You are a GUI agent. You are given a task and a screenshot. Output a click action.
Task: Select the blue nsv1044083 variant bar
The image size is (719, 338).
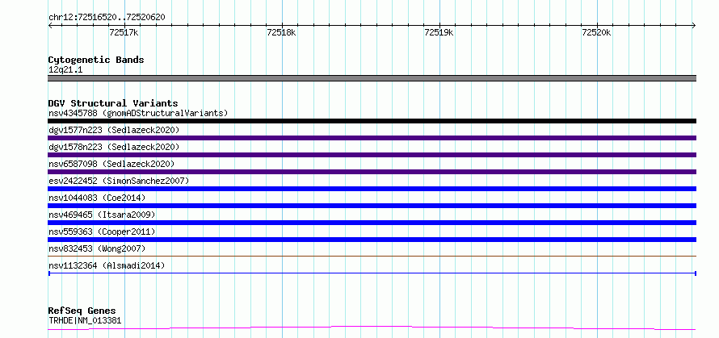click(x=372, y=206)
